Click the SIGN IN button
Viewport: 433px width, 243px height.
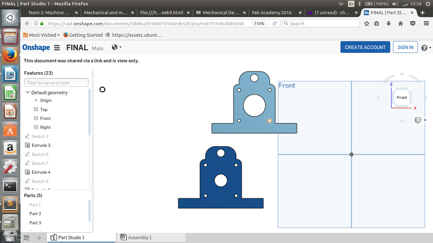click(x=405, y=47)
